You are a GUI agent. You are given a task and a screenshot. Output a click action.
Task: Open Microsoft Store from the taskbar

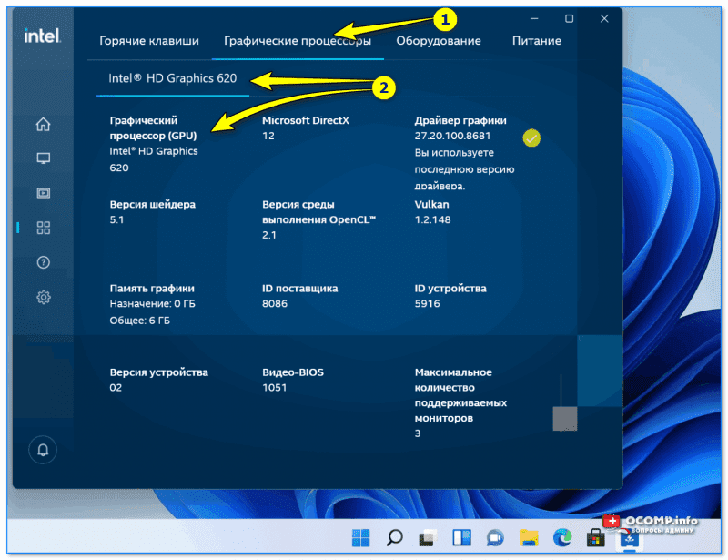point(596,538)
